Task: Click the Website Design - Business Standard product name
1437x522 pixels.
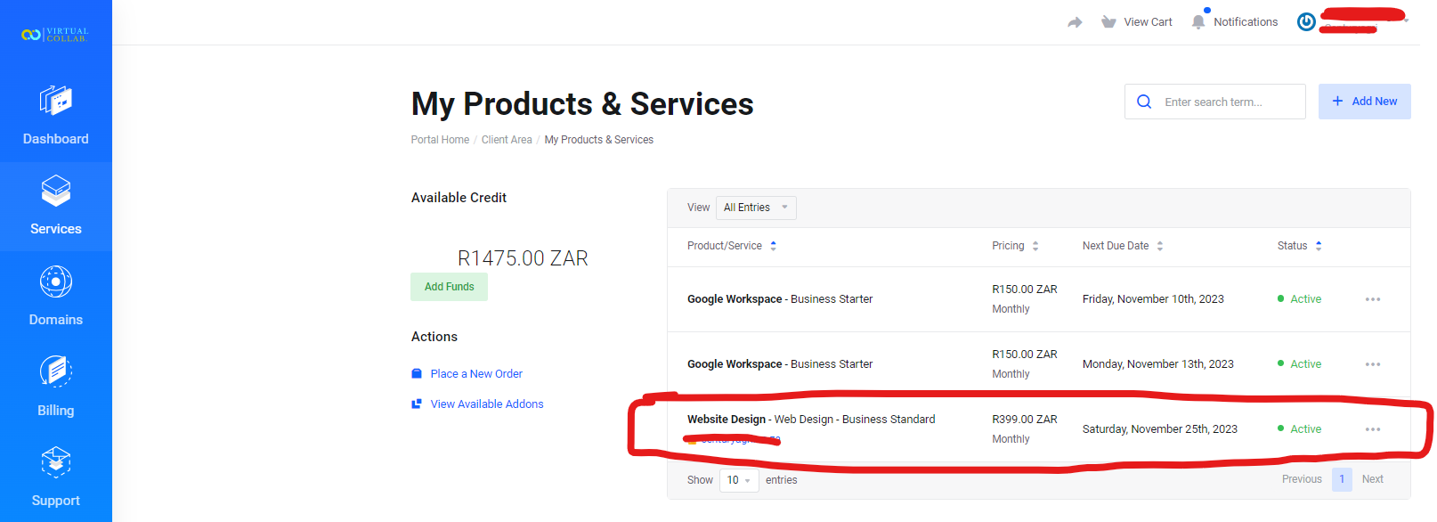Action: tap(811, 420)
